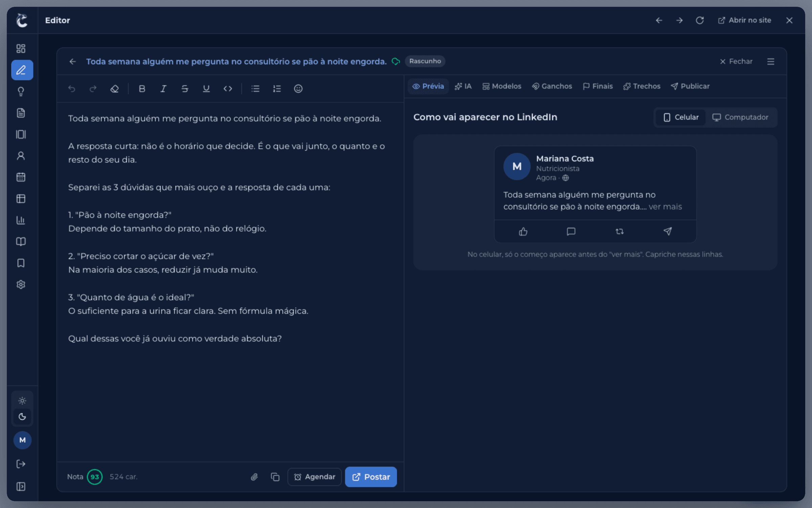Image resolution: width=812 pixels, height=508 pixels.
Task: Open the table layout icon in sidebar
Action: pos(21,199)
